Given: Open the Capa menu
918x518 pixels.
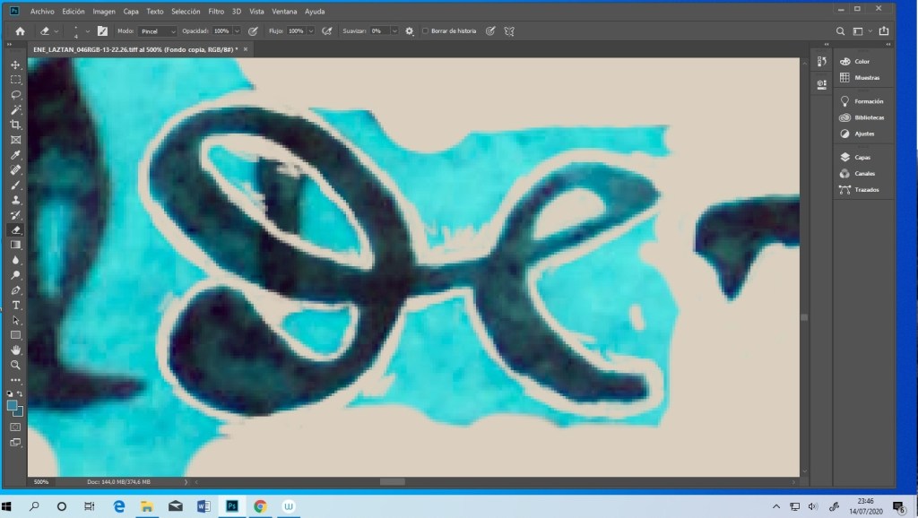Looking at the screenshot, I should pos(132,12).
